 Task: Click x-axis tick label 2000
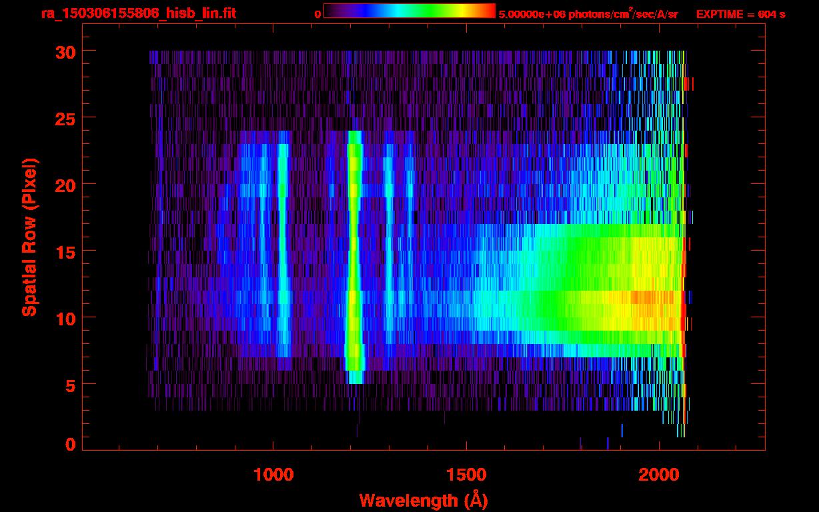click(659, 475)
